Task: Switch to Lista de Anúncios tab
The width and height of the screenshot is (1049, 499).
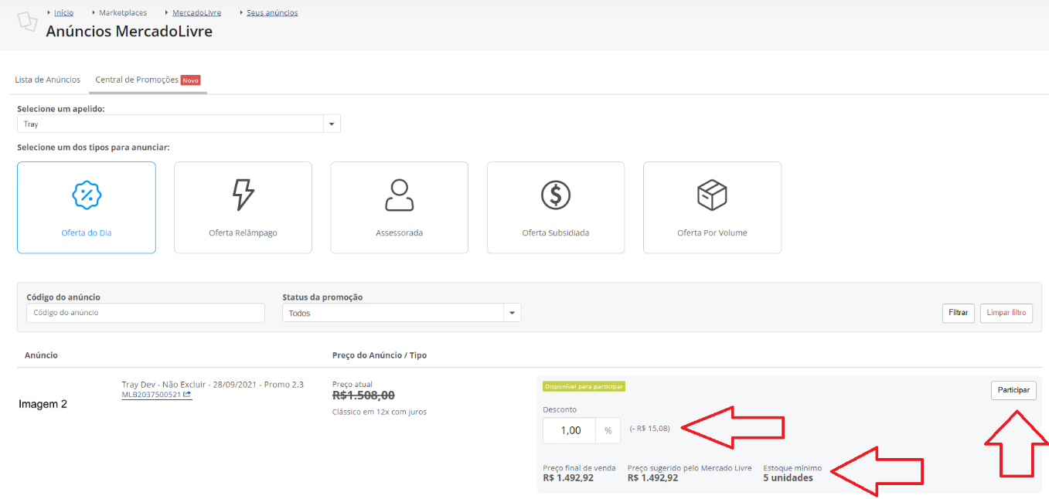Action: tap(48, 80)
